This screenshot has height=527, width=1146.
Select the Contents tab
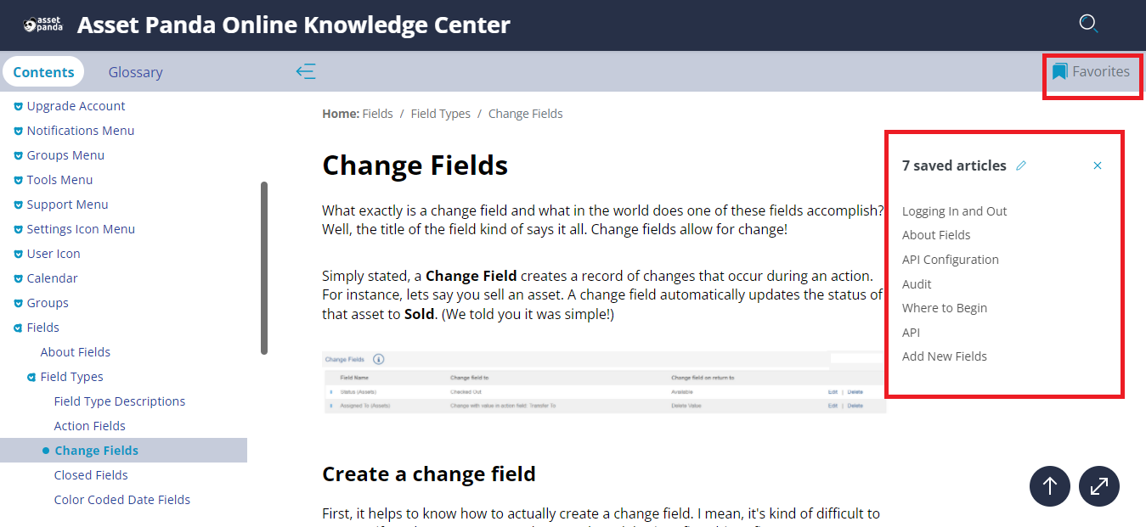(x=43, y=72)
